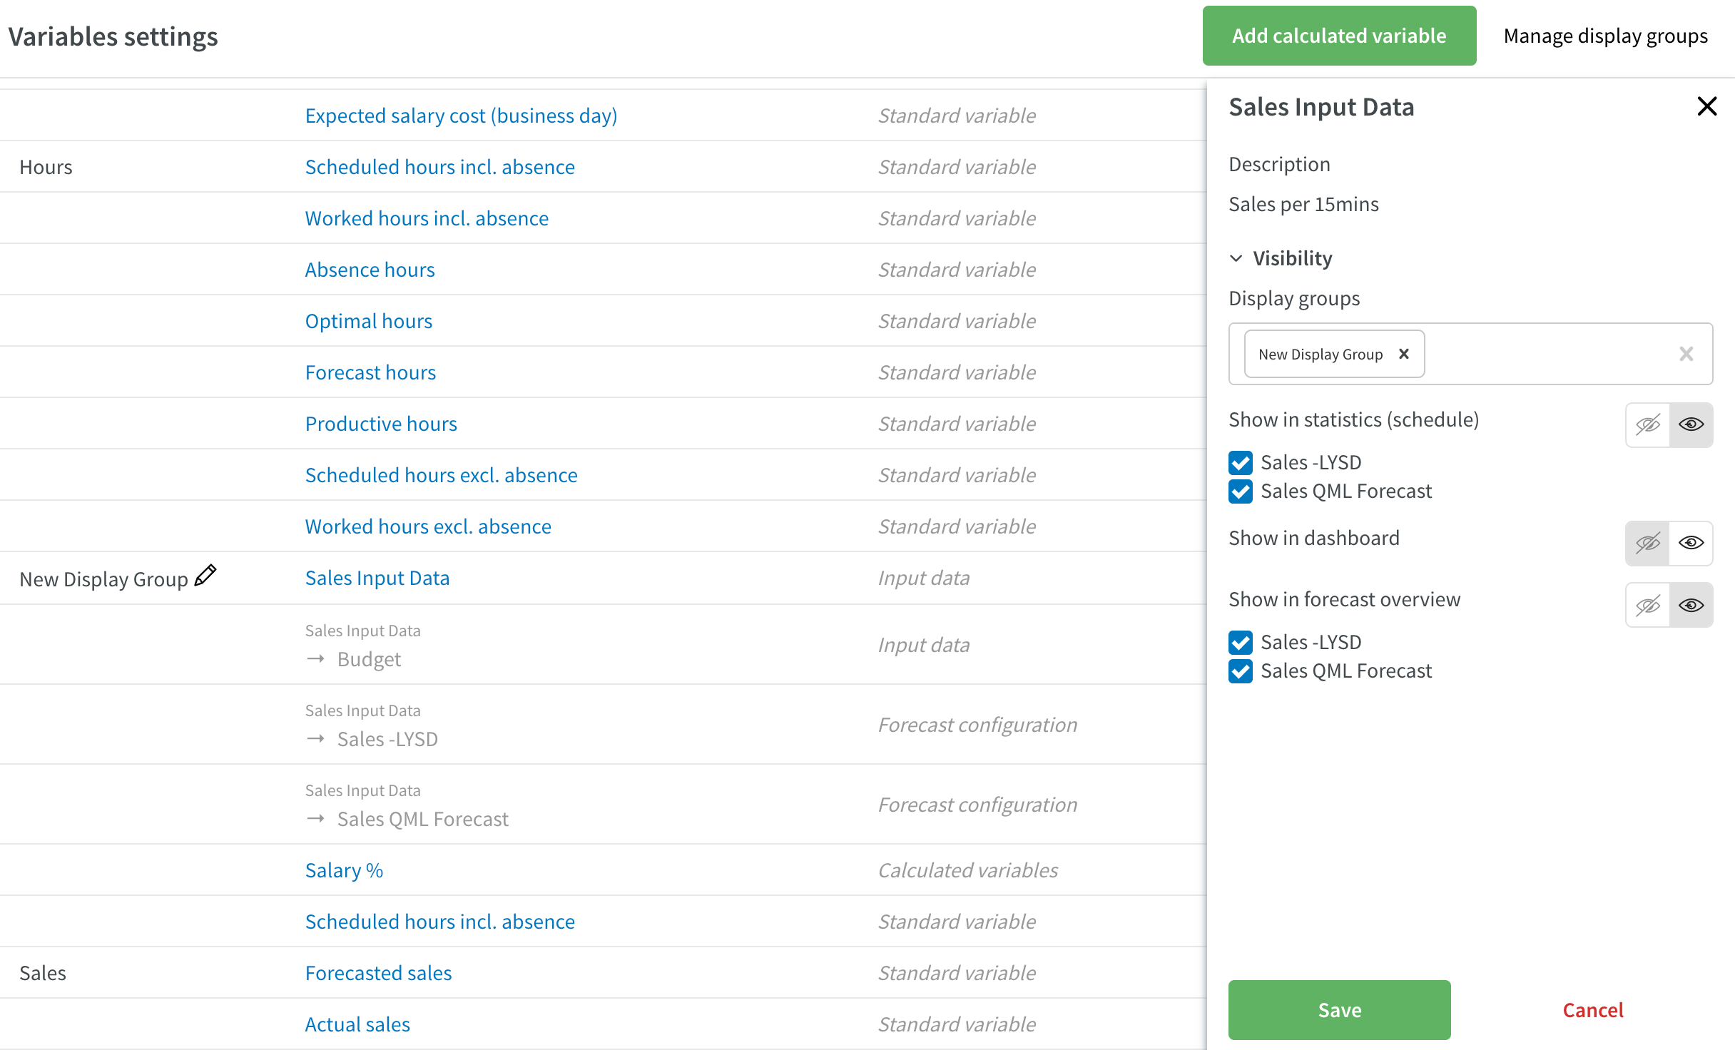The image size is (1735, 1050).
Task: Open Scheduled hours incl. absence in Hours group
Action: 439,167
